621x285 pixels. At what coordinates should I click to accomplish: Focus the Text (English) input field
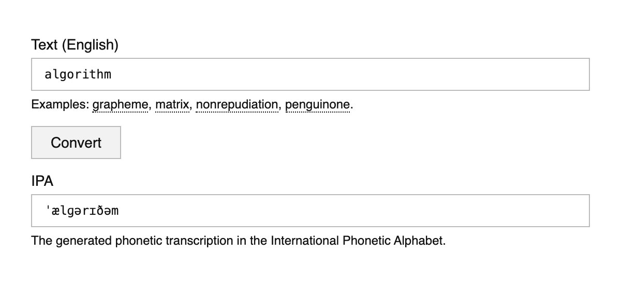point(310,74)
